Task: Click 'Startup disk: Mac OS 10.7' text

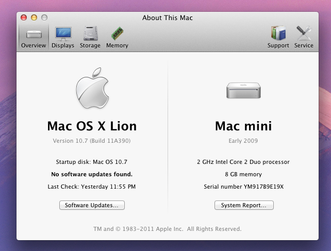Action: 92,162
